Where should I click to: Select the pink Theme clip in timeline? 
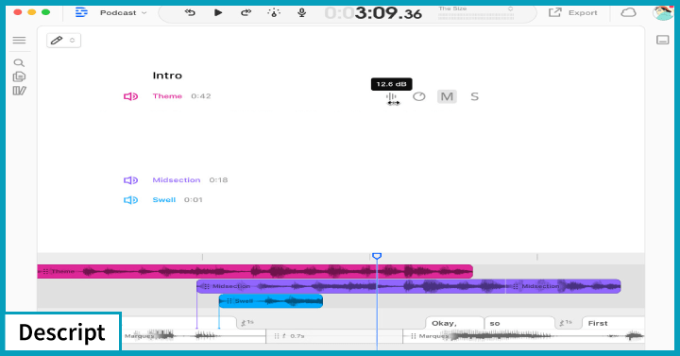[x=255, y=271]
